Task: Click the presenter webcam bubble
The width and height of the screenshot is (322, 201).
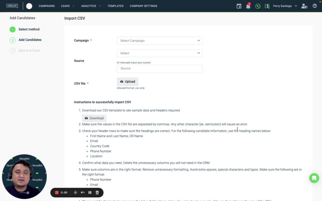Action: pos(24,177)
